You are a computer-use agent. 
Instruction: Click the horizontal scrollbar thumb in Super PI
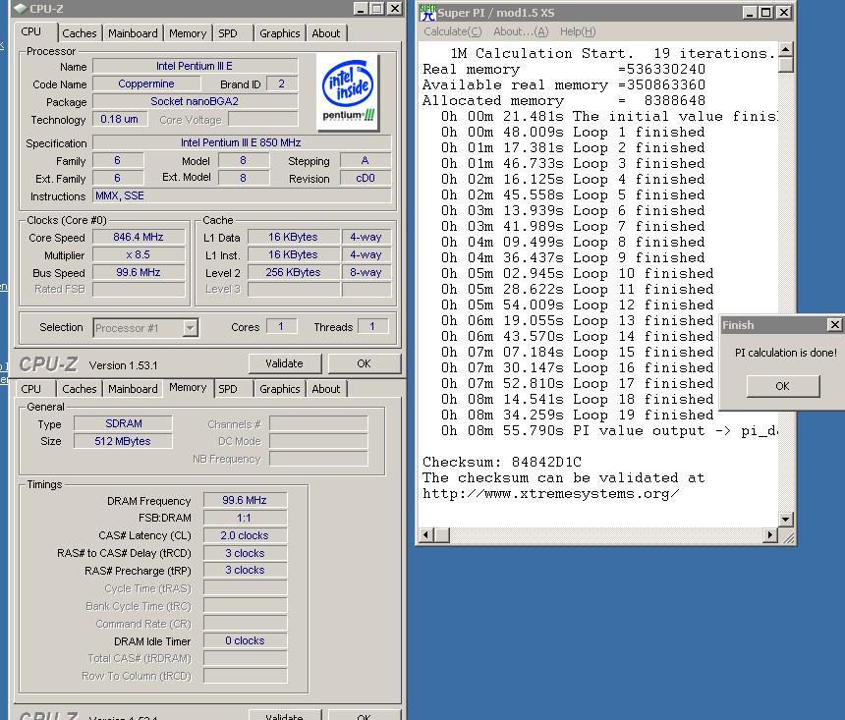(442, 535)
